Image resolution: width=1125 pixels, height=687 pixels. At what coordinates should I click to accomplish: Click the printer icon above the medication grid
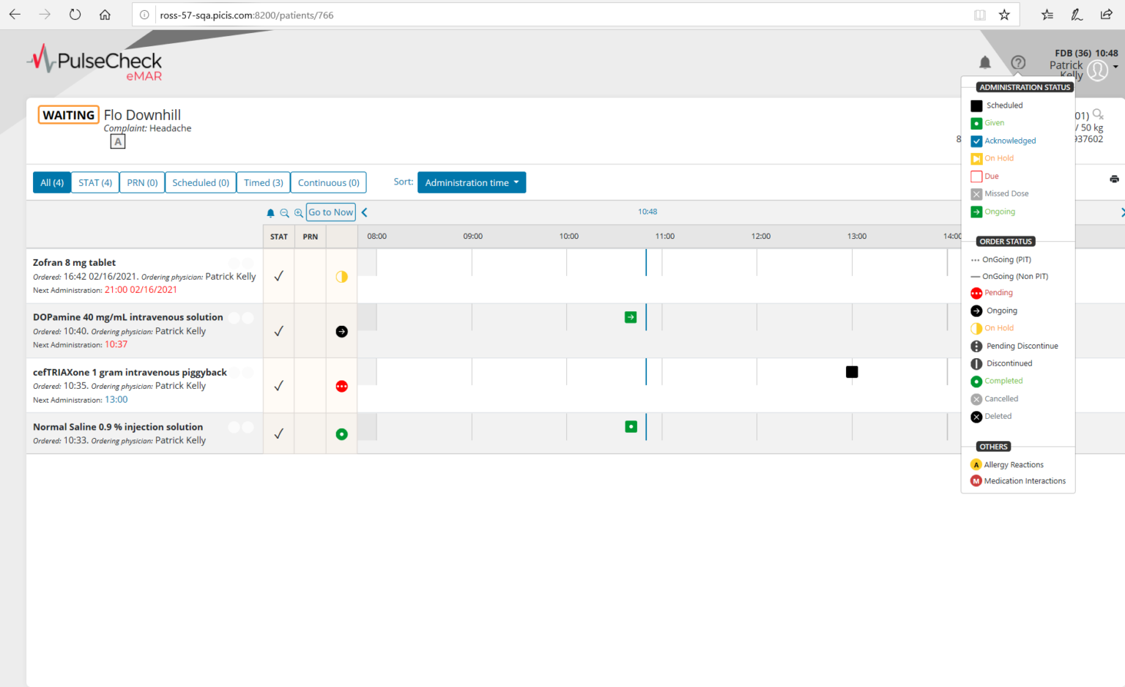point(1114,178)
